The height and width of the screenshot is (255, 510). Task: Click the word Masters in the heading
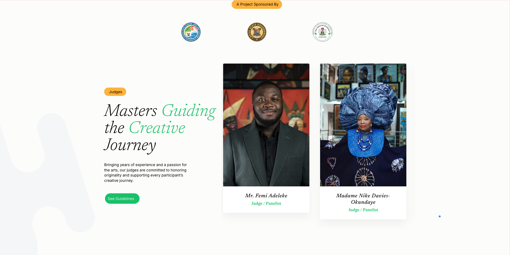[131, 111]
